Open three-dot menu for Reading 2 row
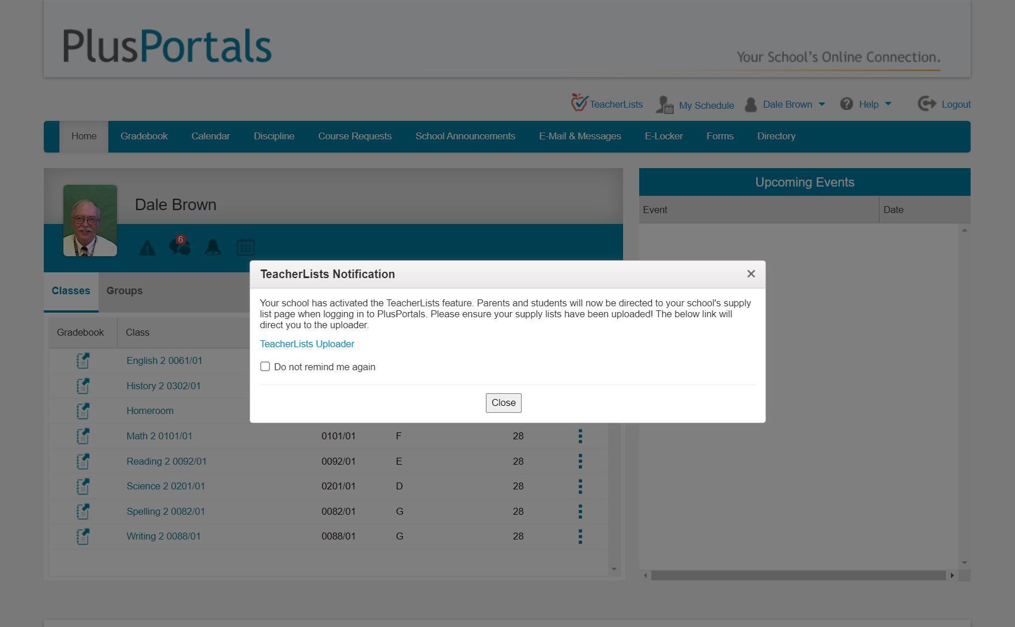Screen dimensions: 1015x627 580,461
